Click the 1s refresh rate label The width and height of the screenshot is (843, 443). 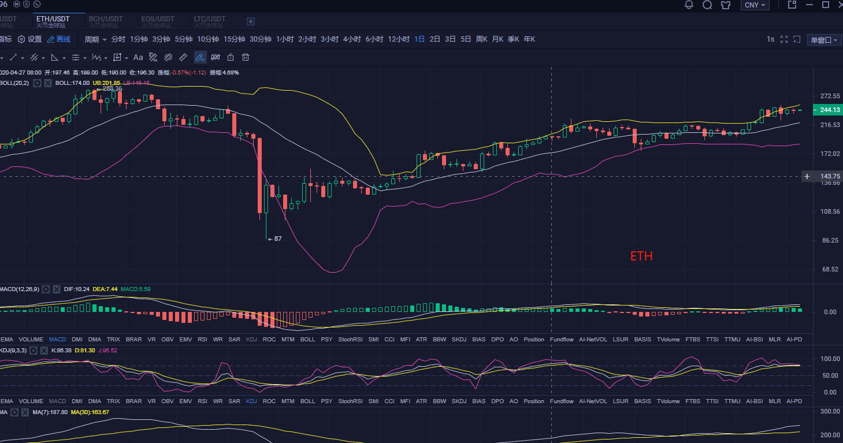770,39
